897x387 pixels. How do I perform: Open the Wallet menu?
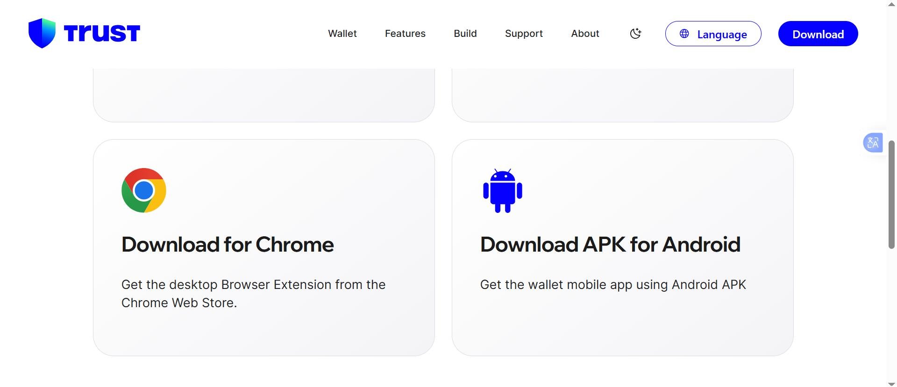(x=342, y=34)
